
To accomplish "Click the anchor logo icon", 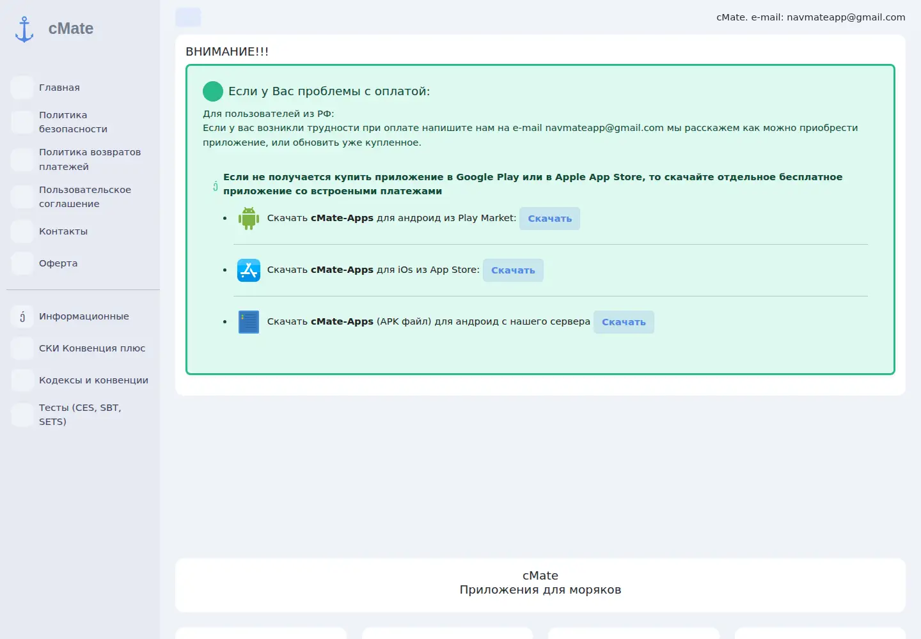I will [24, 29].
